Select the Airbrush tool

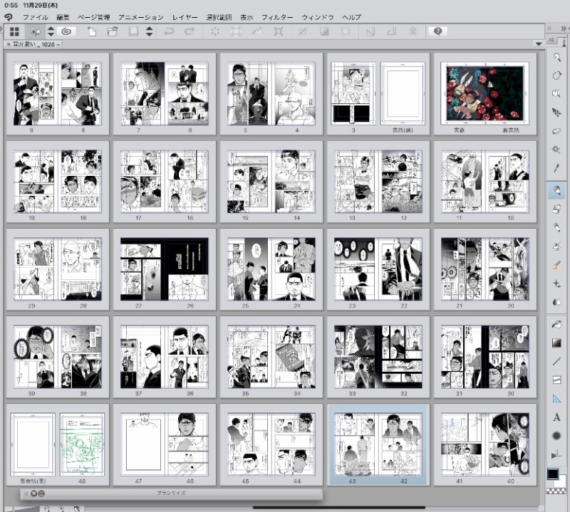[556, 246]
